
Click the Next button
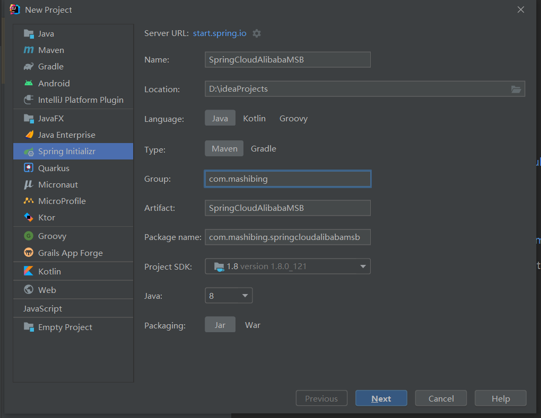coord(381,398)
